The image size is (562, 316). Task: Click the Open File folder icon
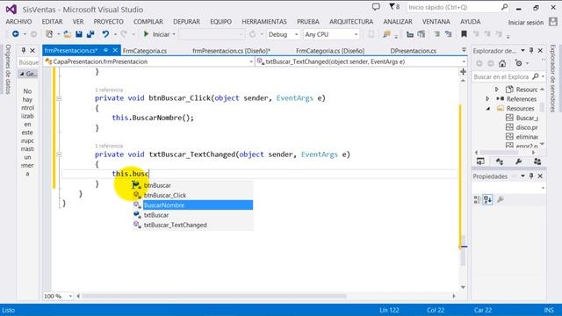[x=67, y=34]
